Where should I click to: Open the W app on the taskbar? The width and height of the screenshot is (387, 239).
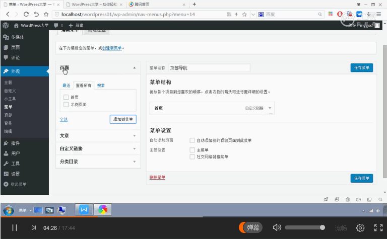(x=84, y=210)
